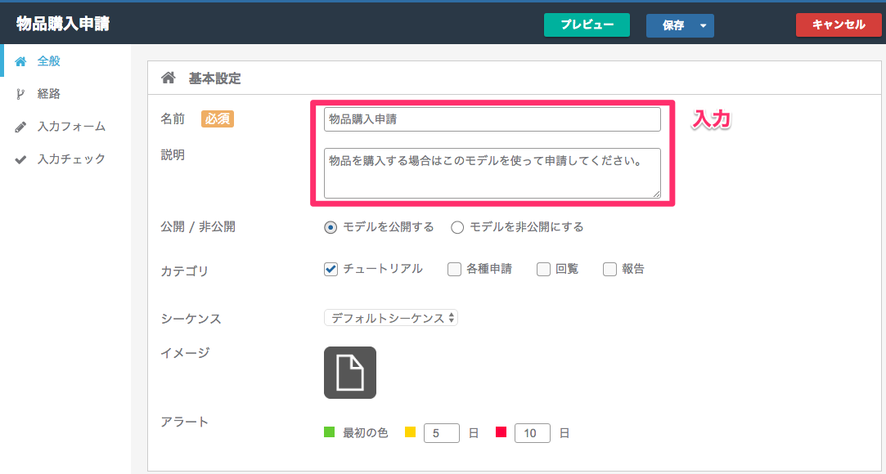Click the 保存 button
Image resolution: width=886 pixels, height=474 pixels.
point(673,25)
